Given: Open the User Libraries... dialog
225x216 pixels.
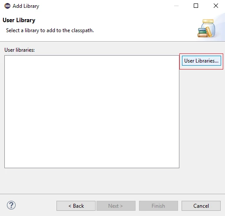Looking at the screenshot, I should click(201, 61).
